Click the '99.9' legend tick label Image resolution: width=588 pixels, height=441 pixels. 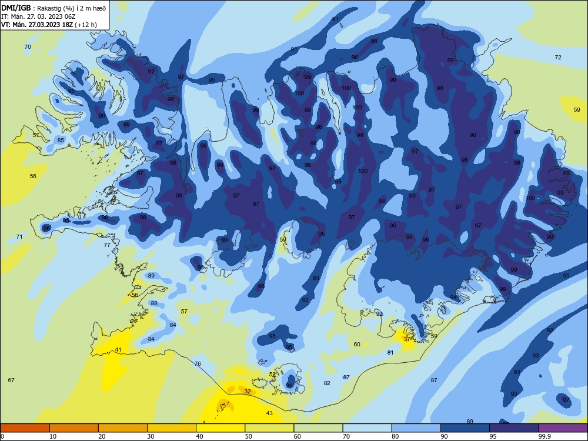[544, 436]
